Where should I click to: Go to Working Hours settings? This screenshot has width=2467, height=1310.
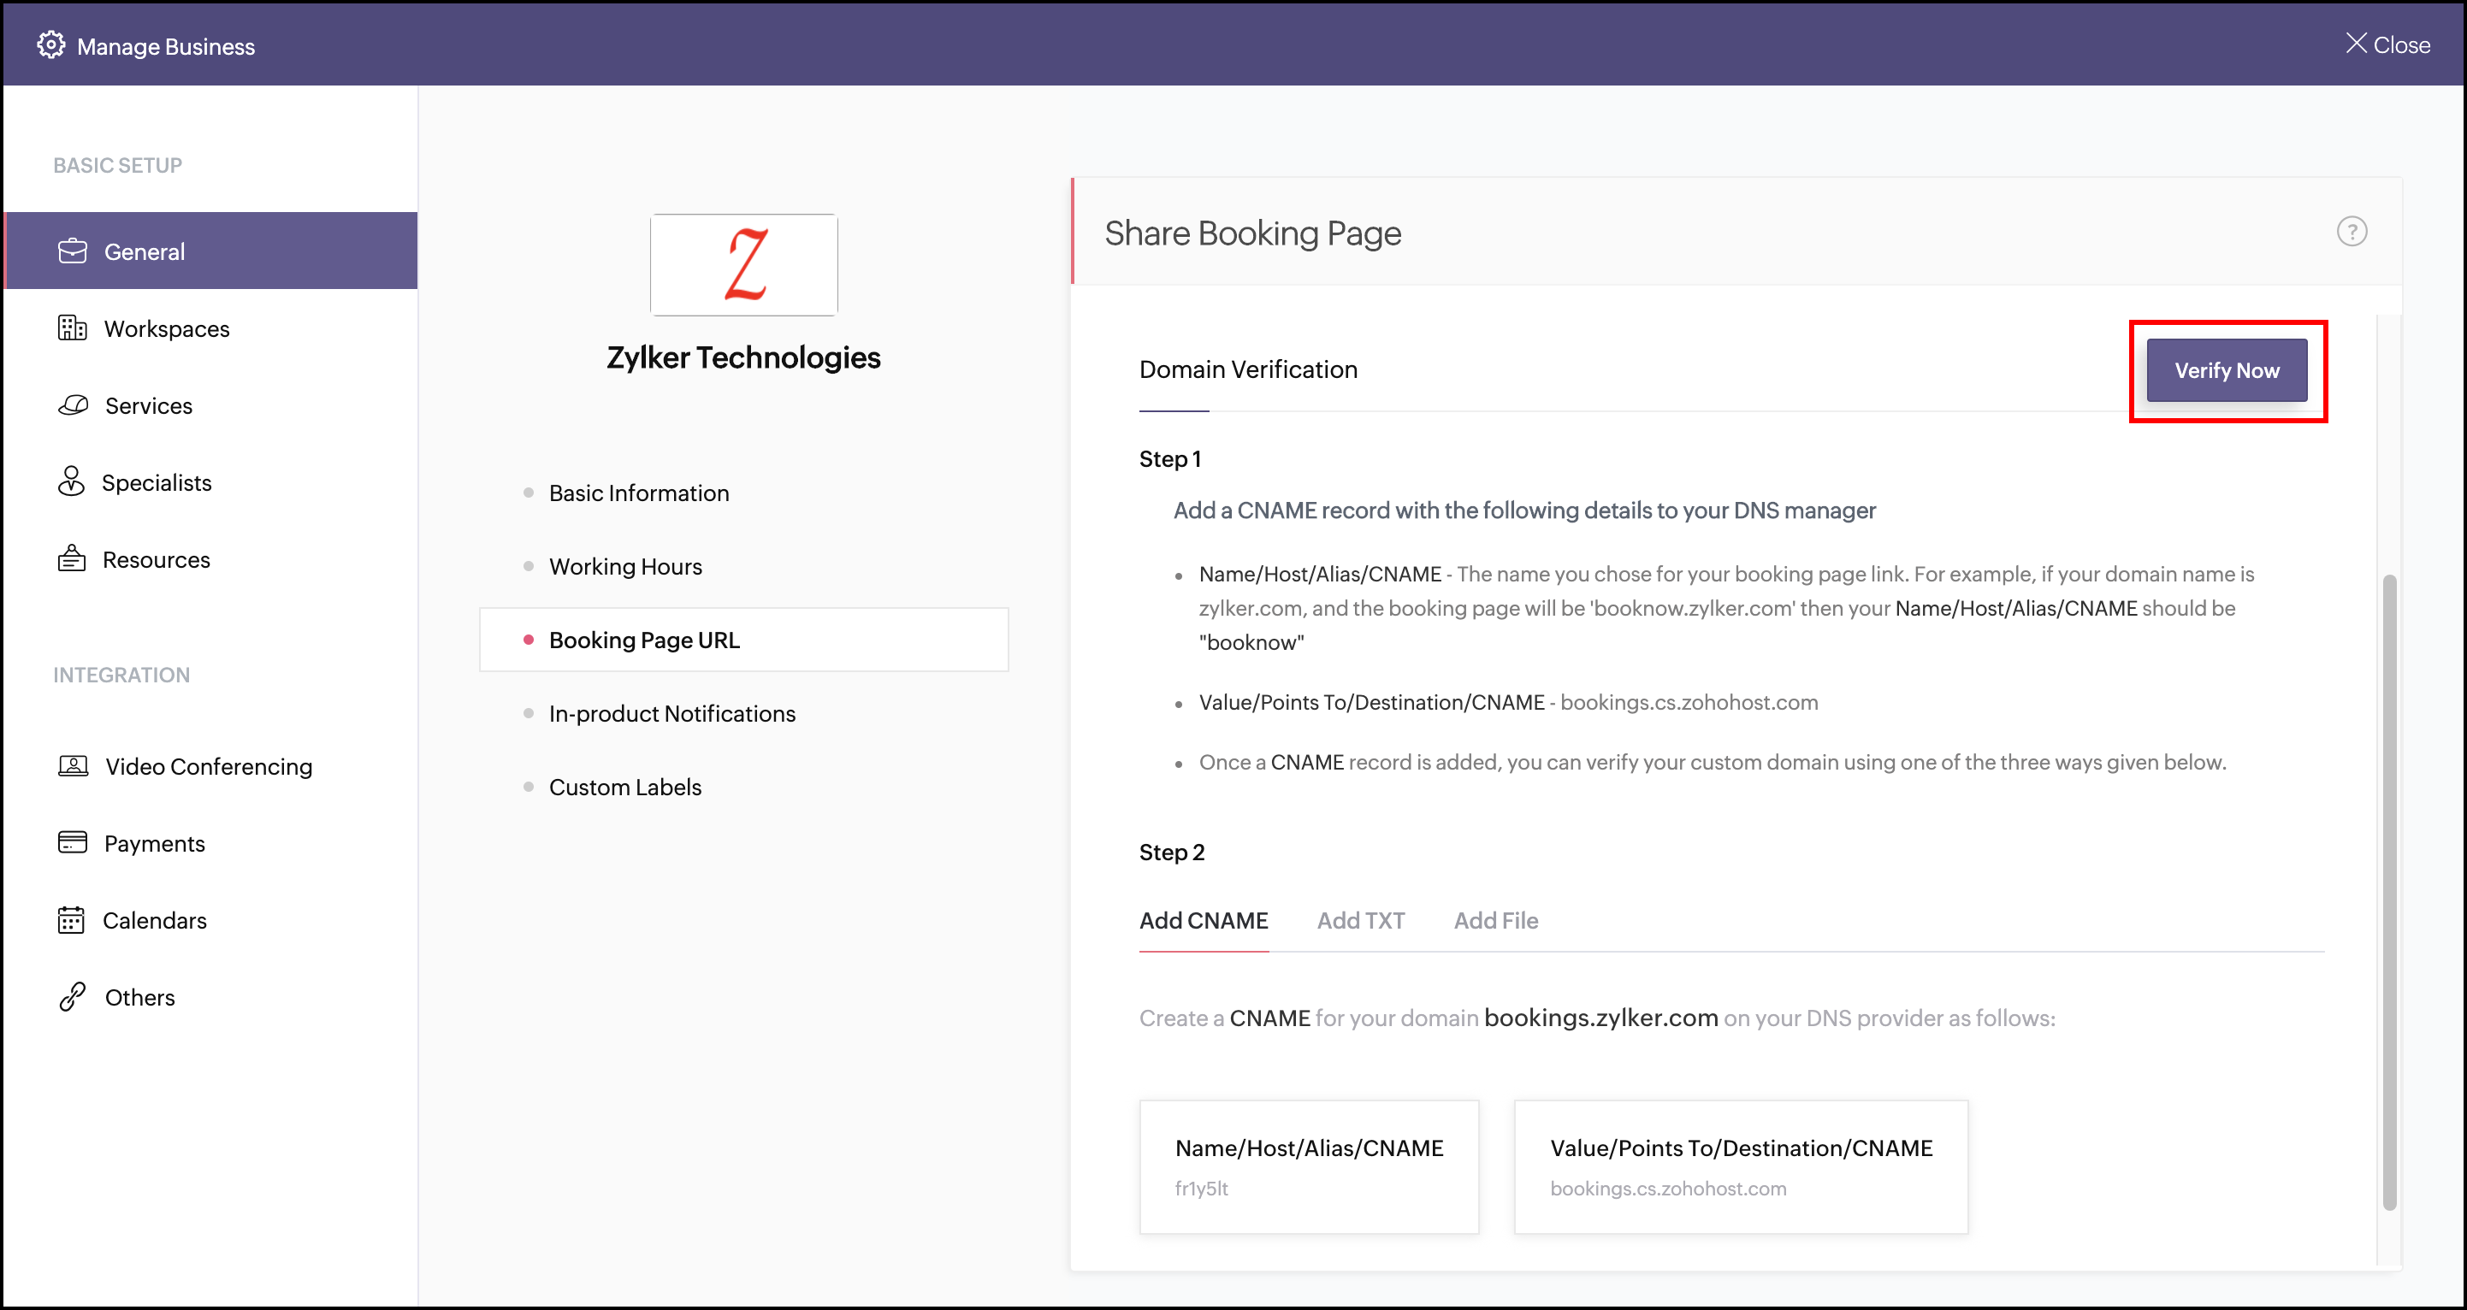624,567
